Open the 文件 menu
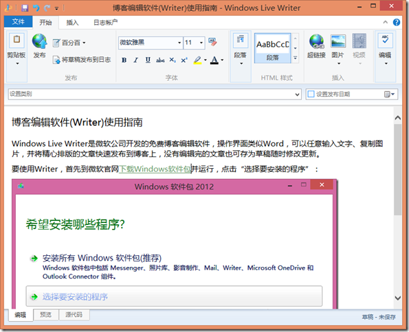Screen dimensions: 409x332 coord(19,22)
